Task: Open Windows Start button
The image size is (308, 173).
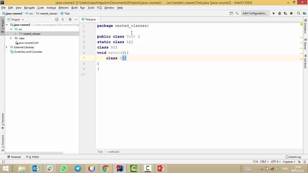Action: coord(6,169)
